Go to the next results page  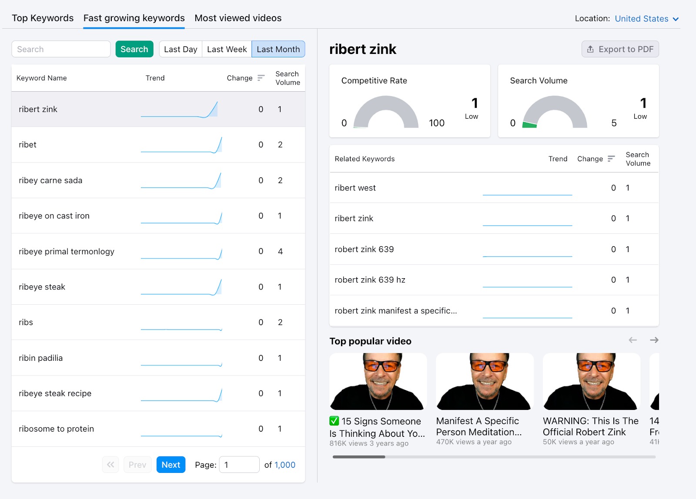(x=171, y=465)
